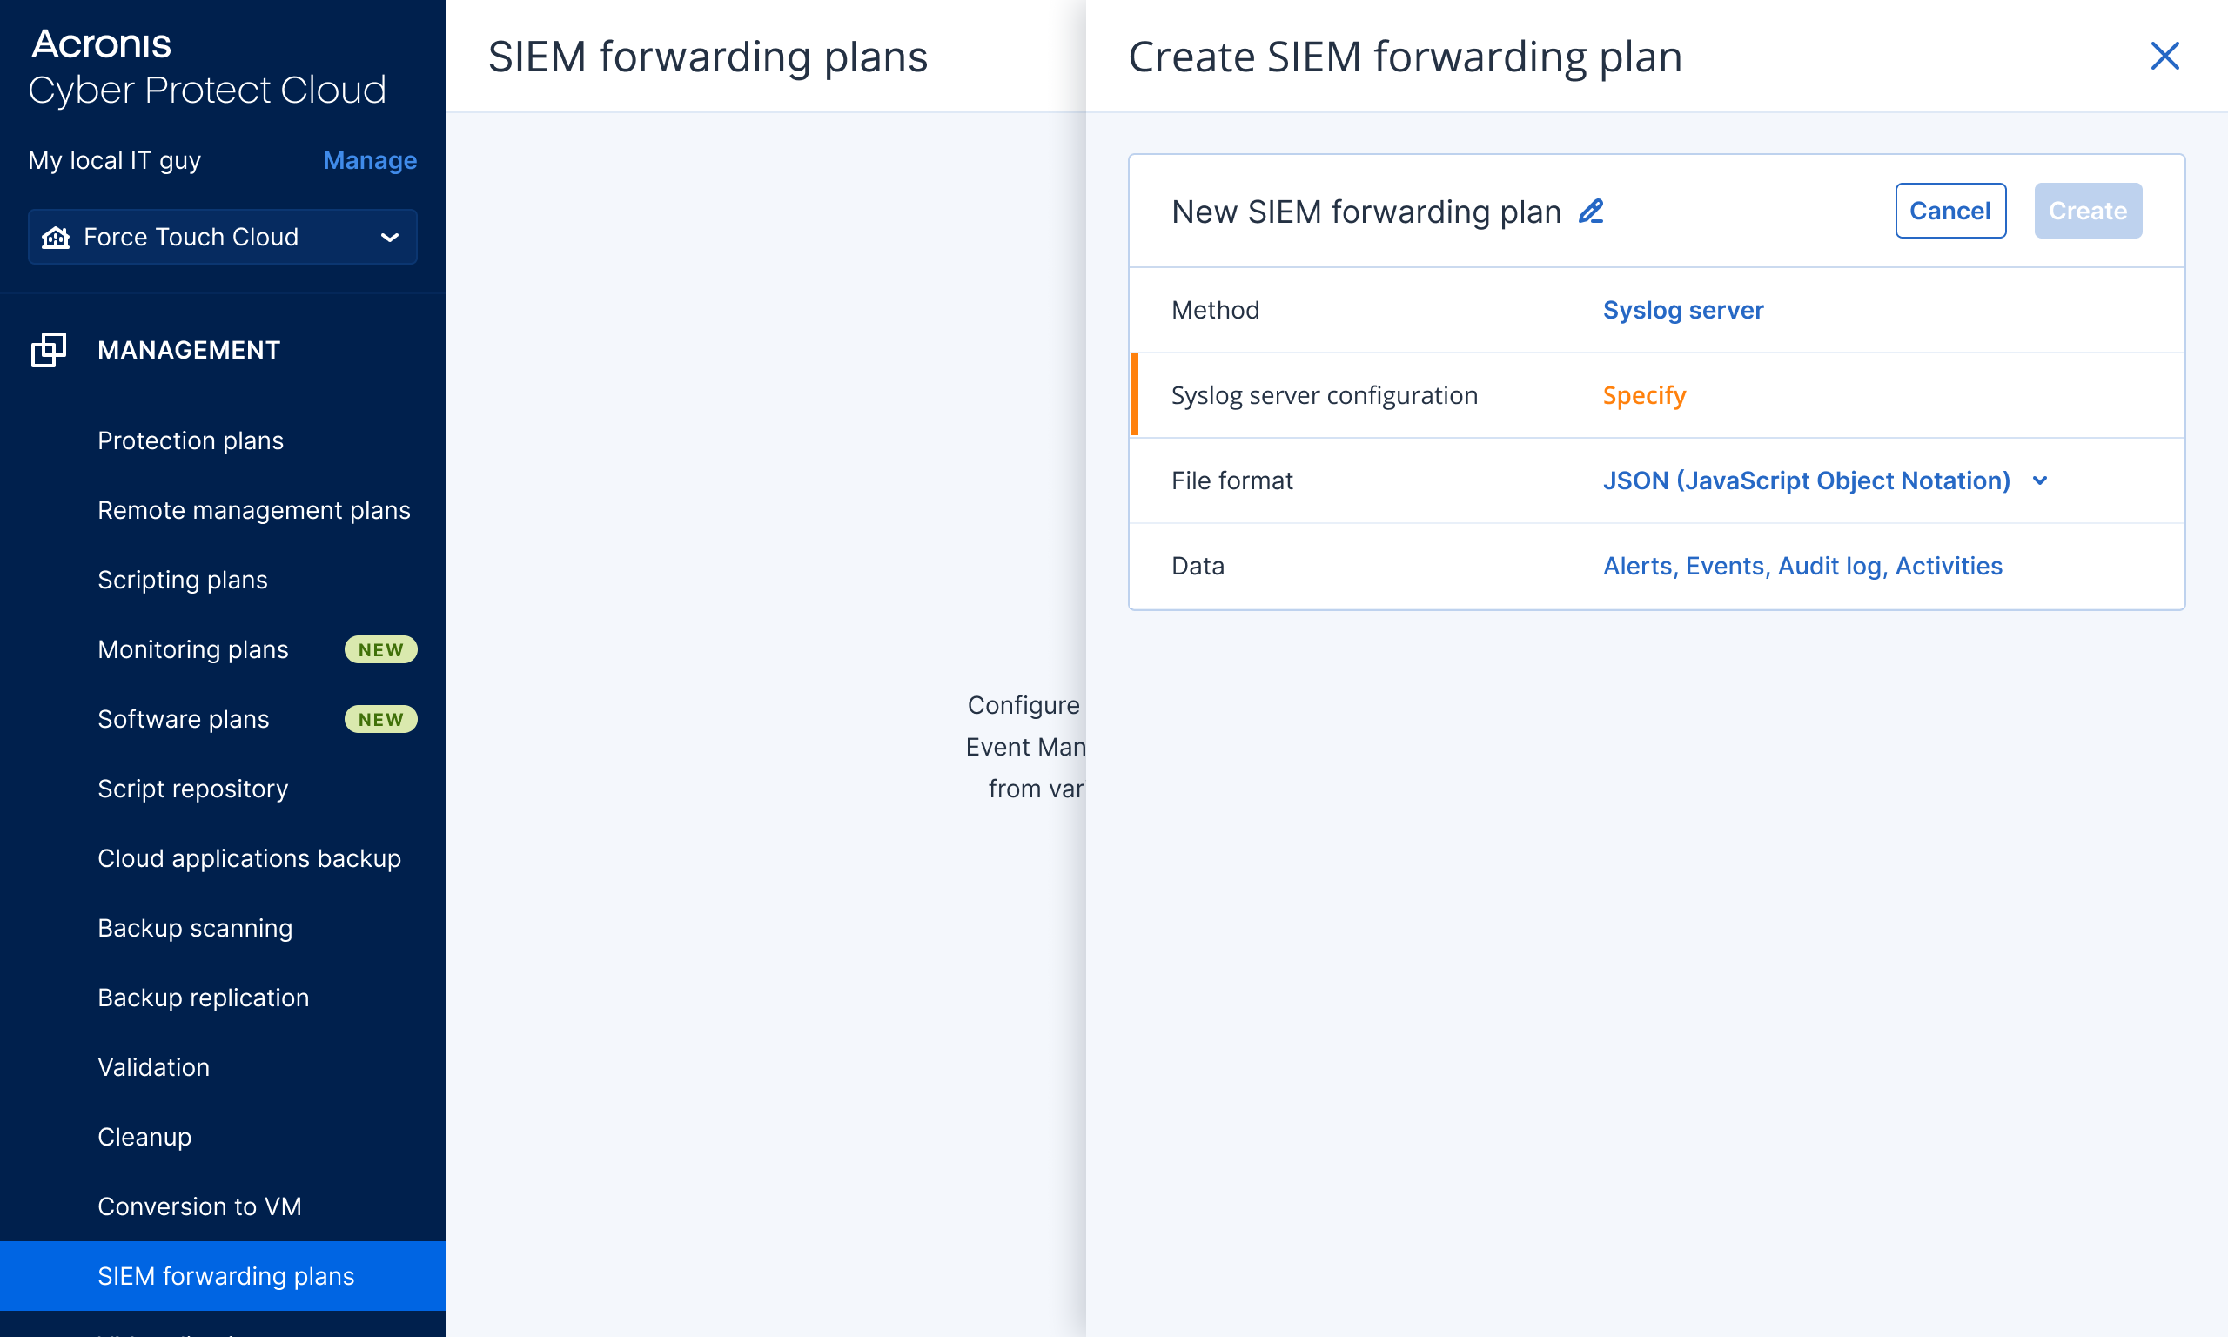Open Backup scanning page
2228x1337 pixels.
(195, 928)
